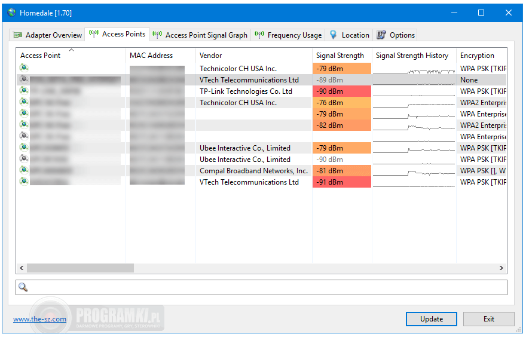Click the antenna icon on Frequency Usage tab

pyautogui.click(x=259, y=35)
